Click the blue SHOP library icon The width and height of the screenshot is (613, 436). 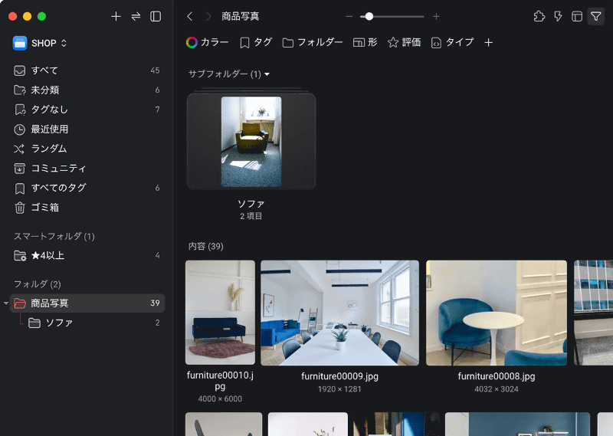(x=20, y=43)
